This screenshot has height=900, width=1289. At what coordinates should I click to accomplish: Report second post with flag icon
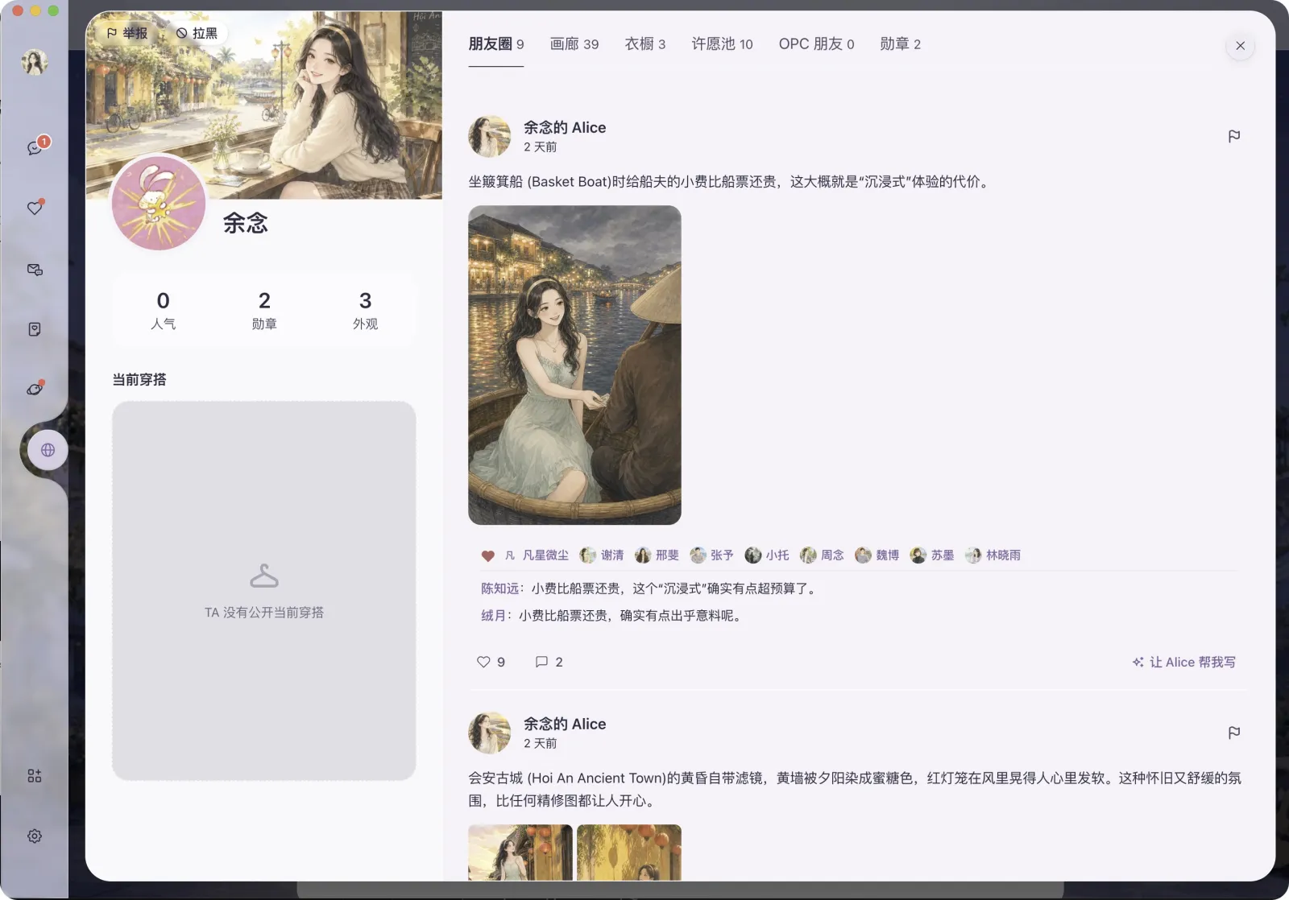tap(1233, 733)
